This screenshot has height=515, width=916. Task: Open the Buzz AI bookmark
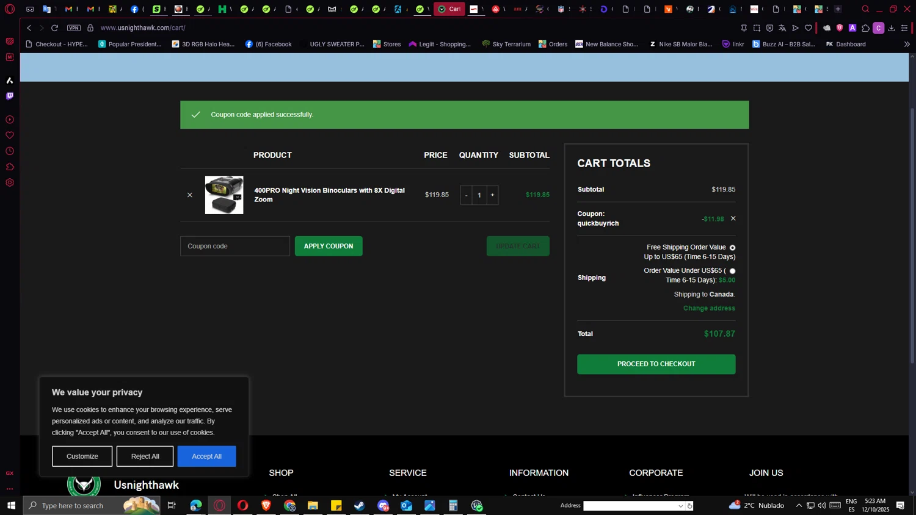(783, 45)
